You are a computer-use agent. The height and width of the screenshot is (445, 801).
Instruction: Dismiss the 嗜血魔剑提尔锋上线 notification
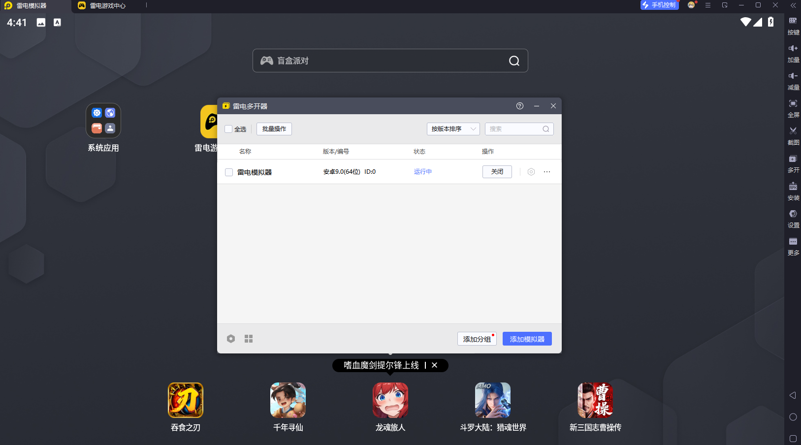point(434,365)
